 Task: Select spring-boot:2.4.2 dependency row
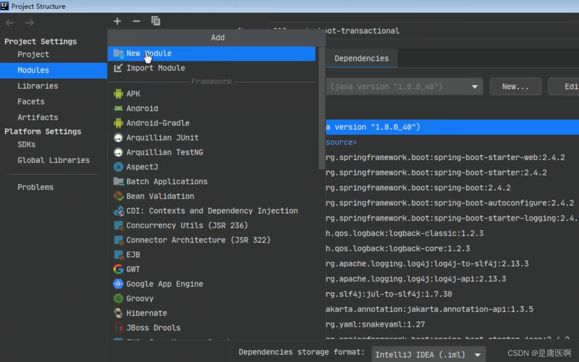(x=452, y=188)
